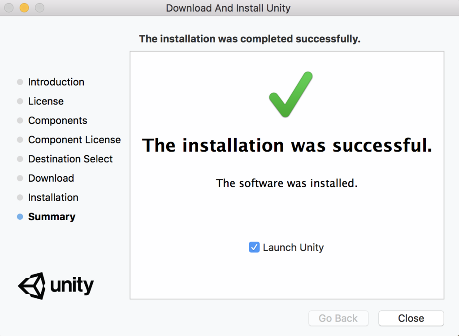Click the blue Summary step bullet
The width and height of the screenshot is (459, 336).
[20, 217]
